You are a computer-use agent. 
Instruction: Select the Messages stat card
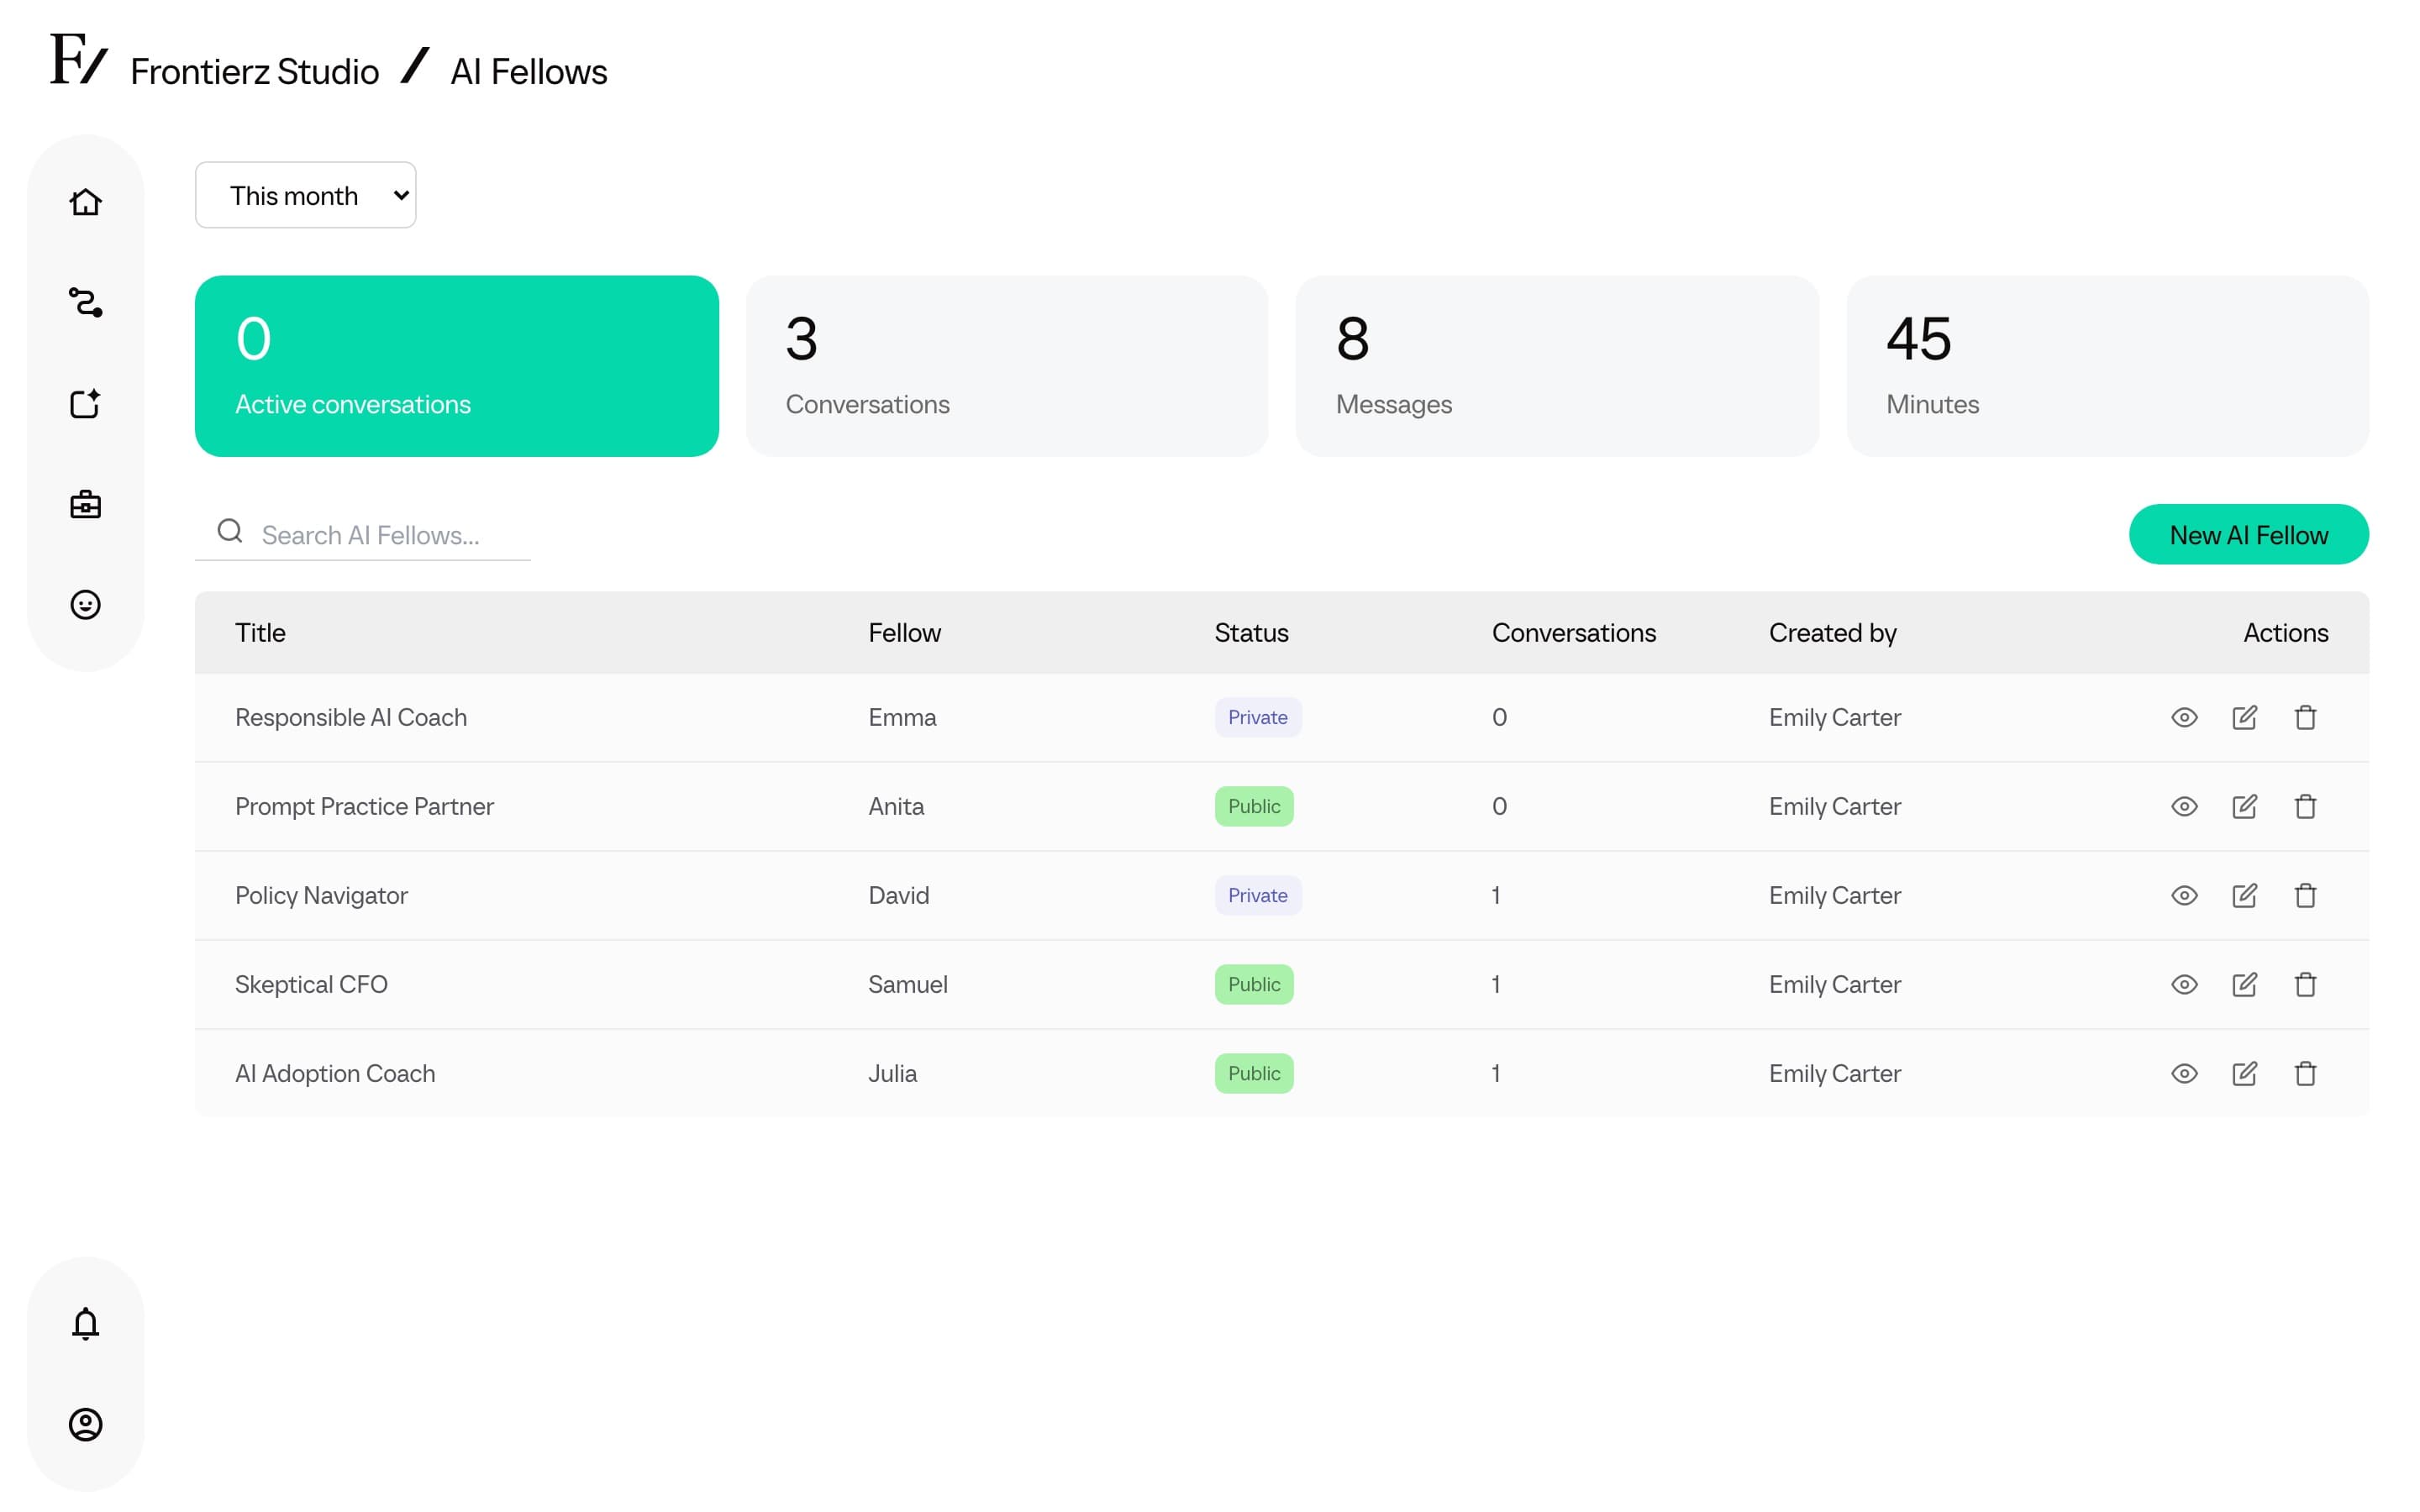point(1557,366)
